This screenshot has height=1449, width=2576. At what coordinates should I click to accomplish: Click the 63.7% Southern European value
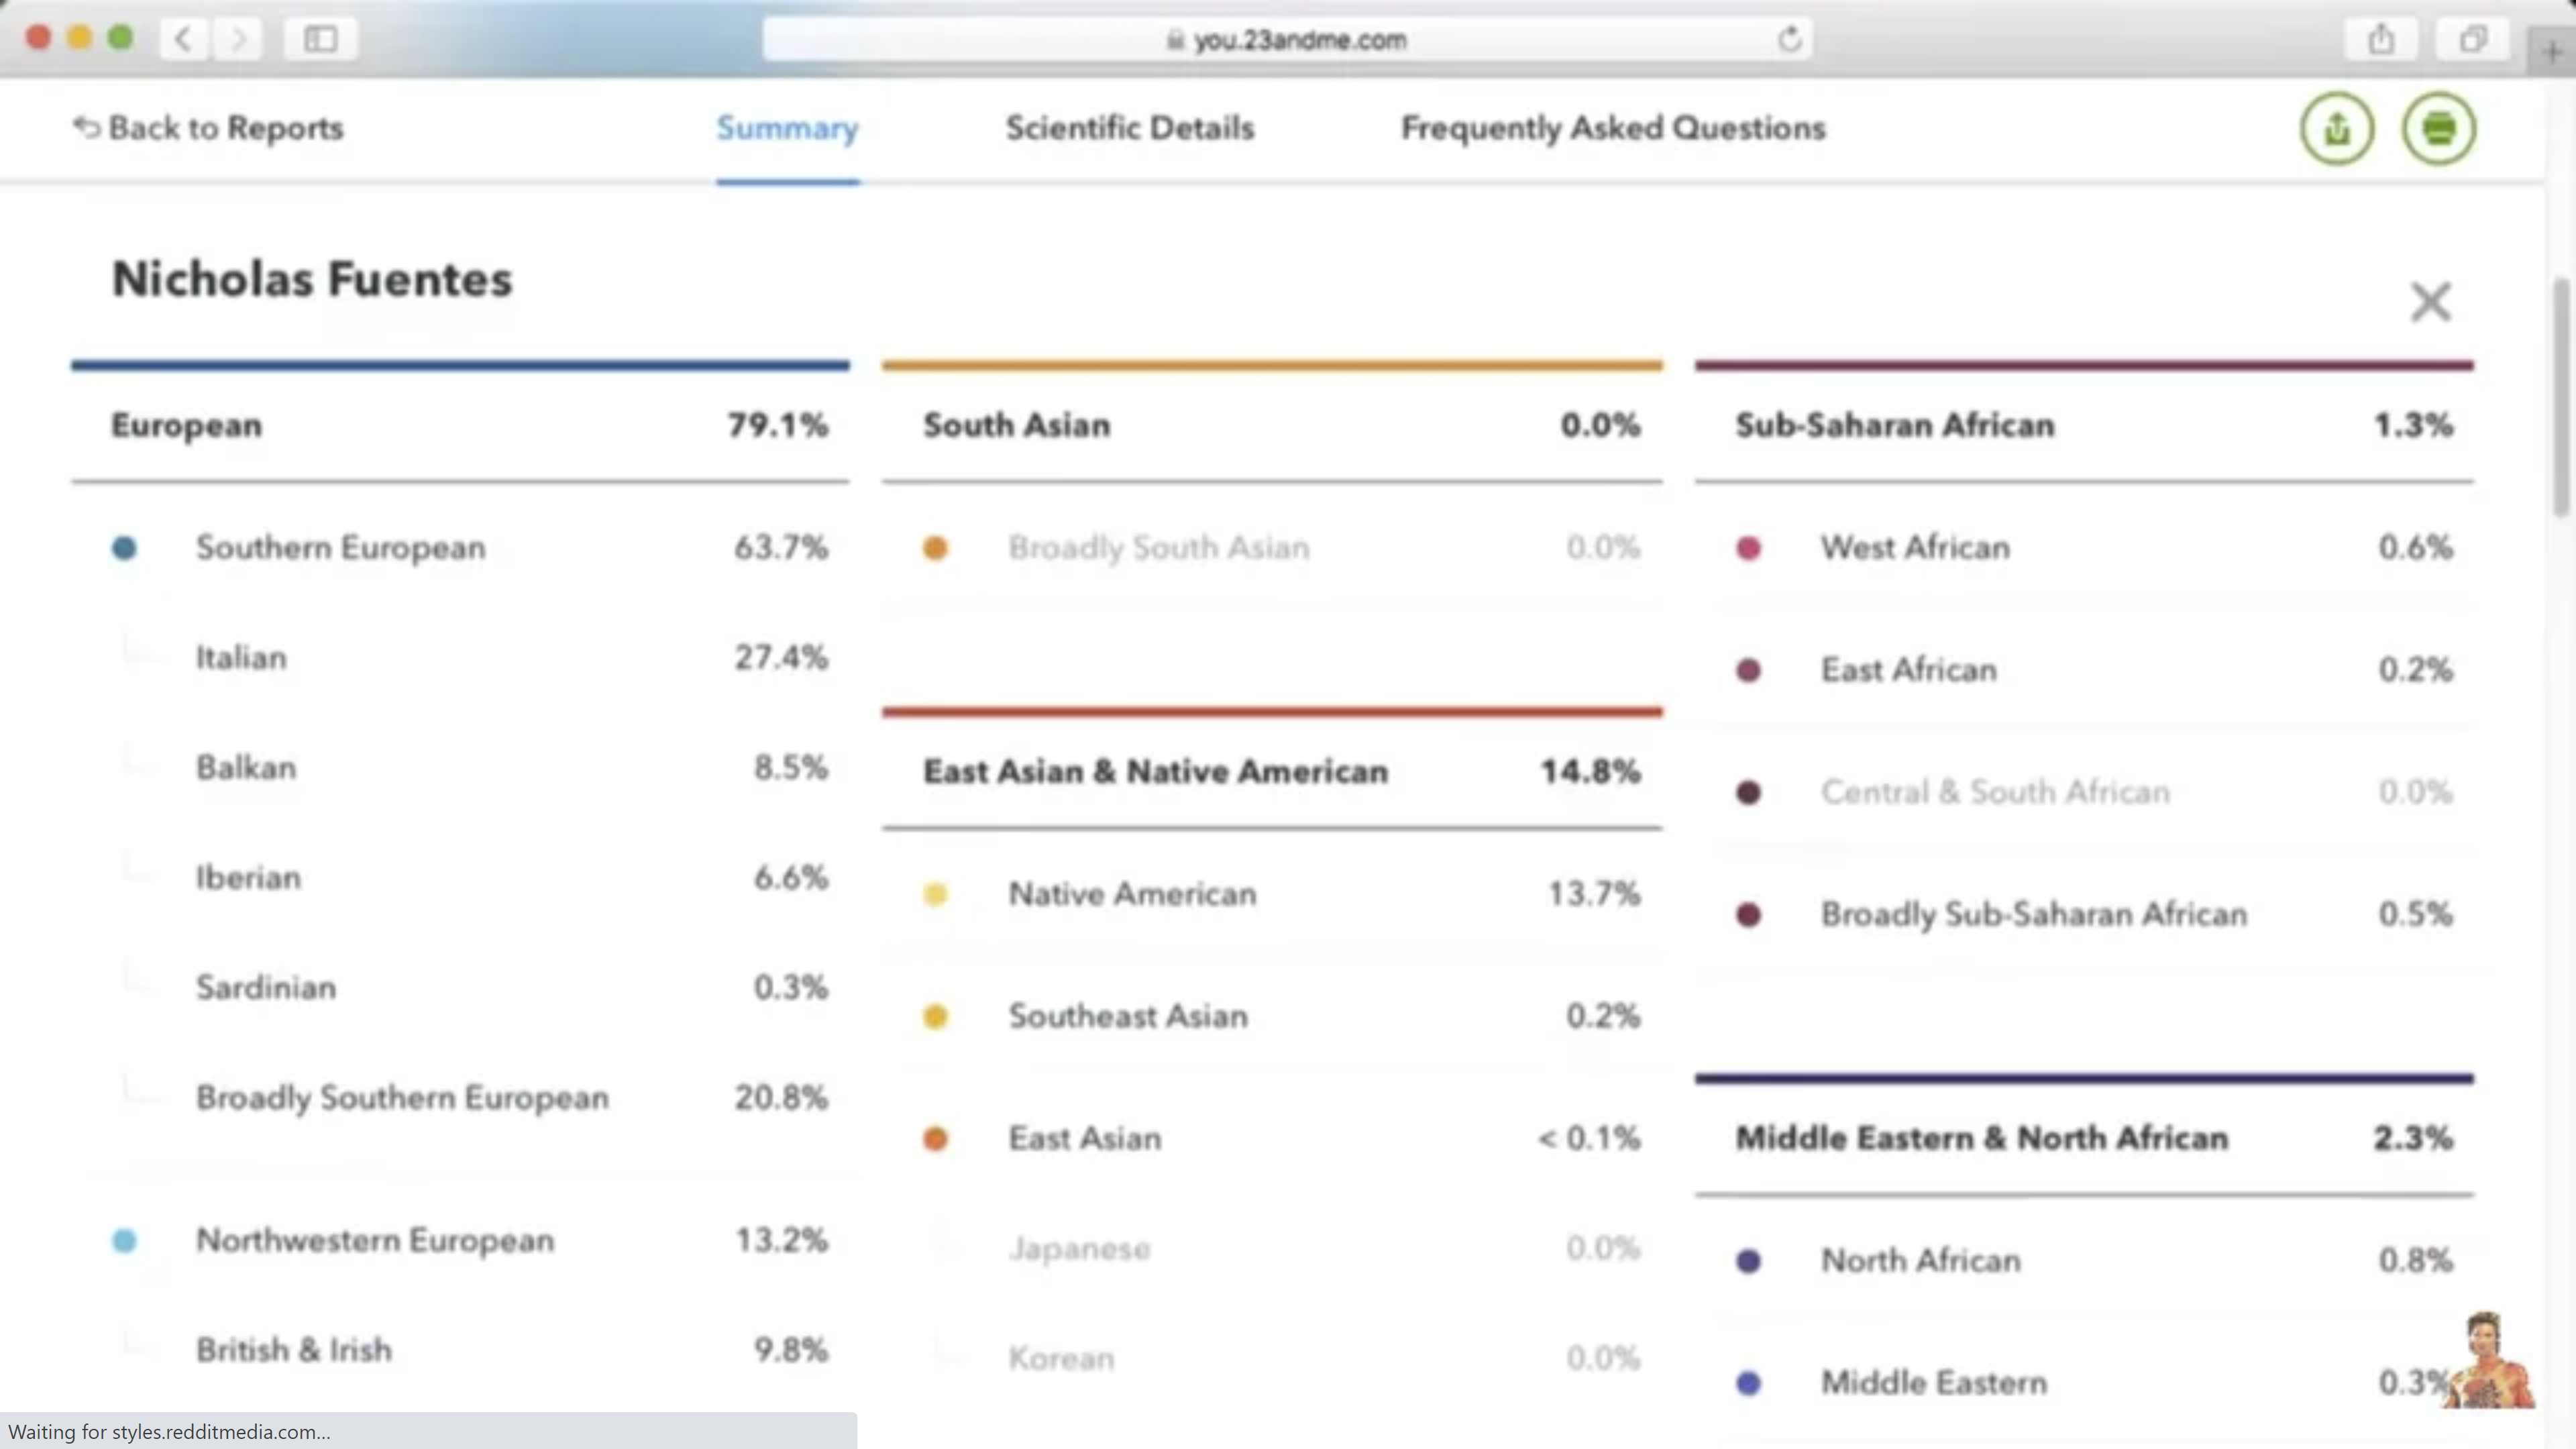780,547
